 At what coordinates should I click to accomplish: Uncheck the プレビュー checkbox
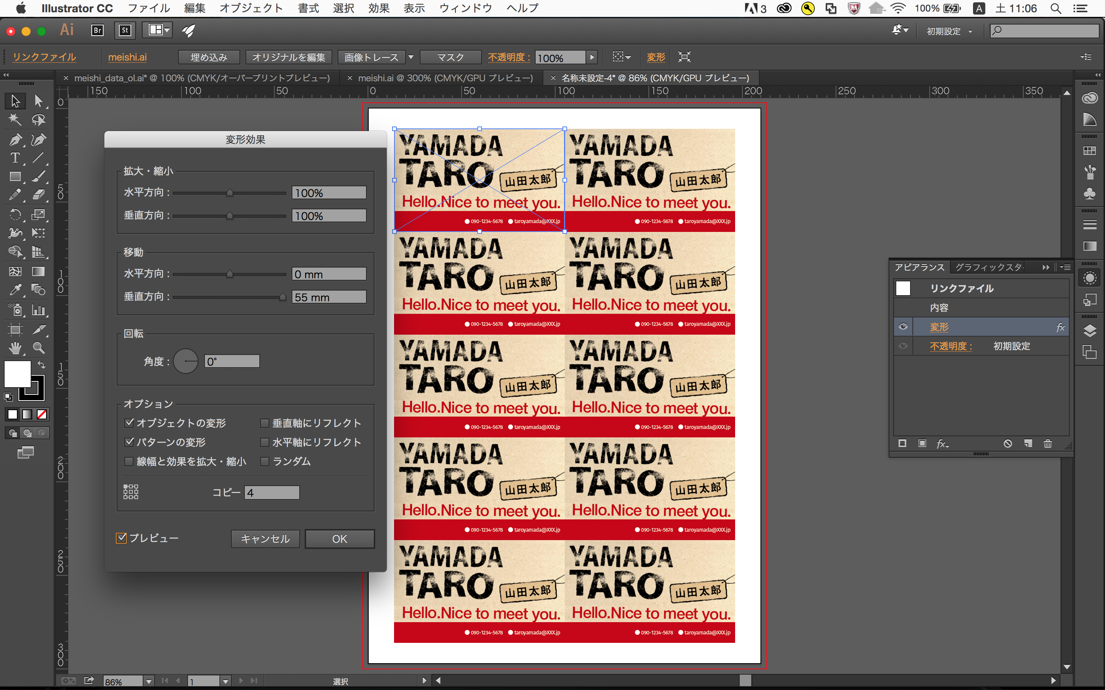(122, 538)
